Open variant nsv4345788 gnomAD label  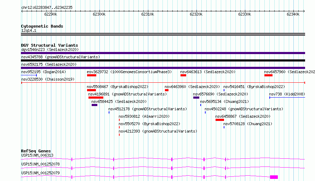(x=61, y=57)
